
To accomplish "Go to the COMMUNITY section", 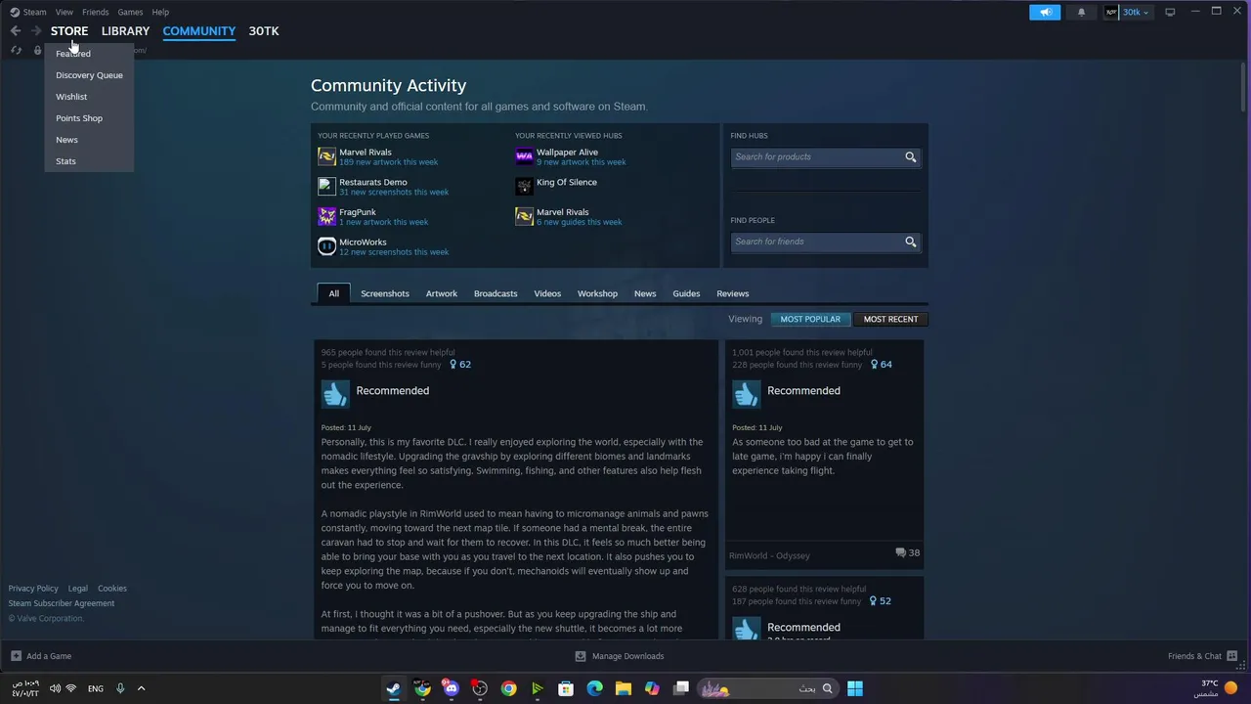I will (199, 31).
